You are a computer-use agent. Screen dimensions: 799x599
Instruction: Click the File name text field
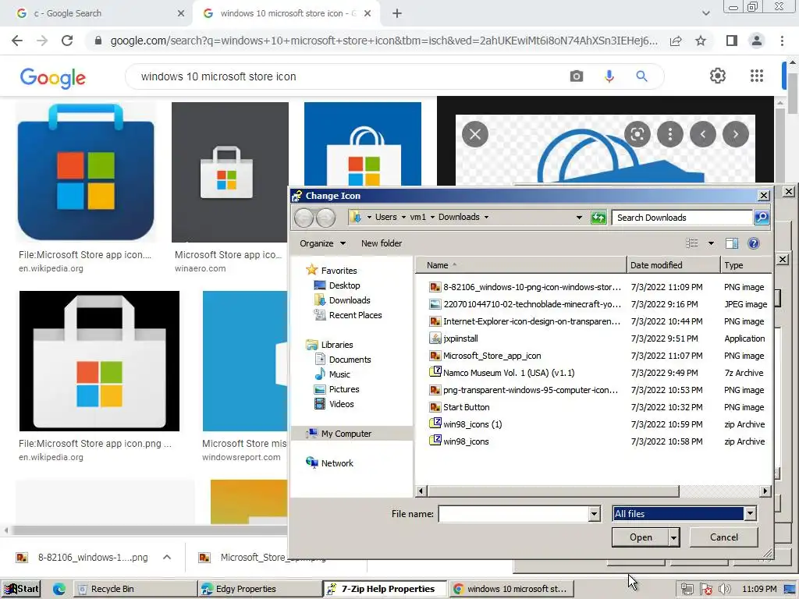point(513,514)
